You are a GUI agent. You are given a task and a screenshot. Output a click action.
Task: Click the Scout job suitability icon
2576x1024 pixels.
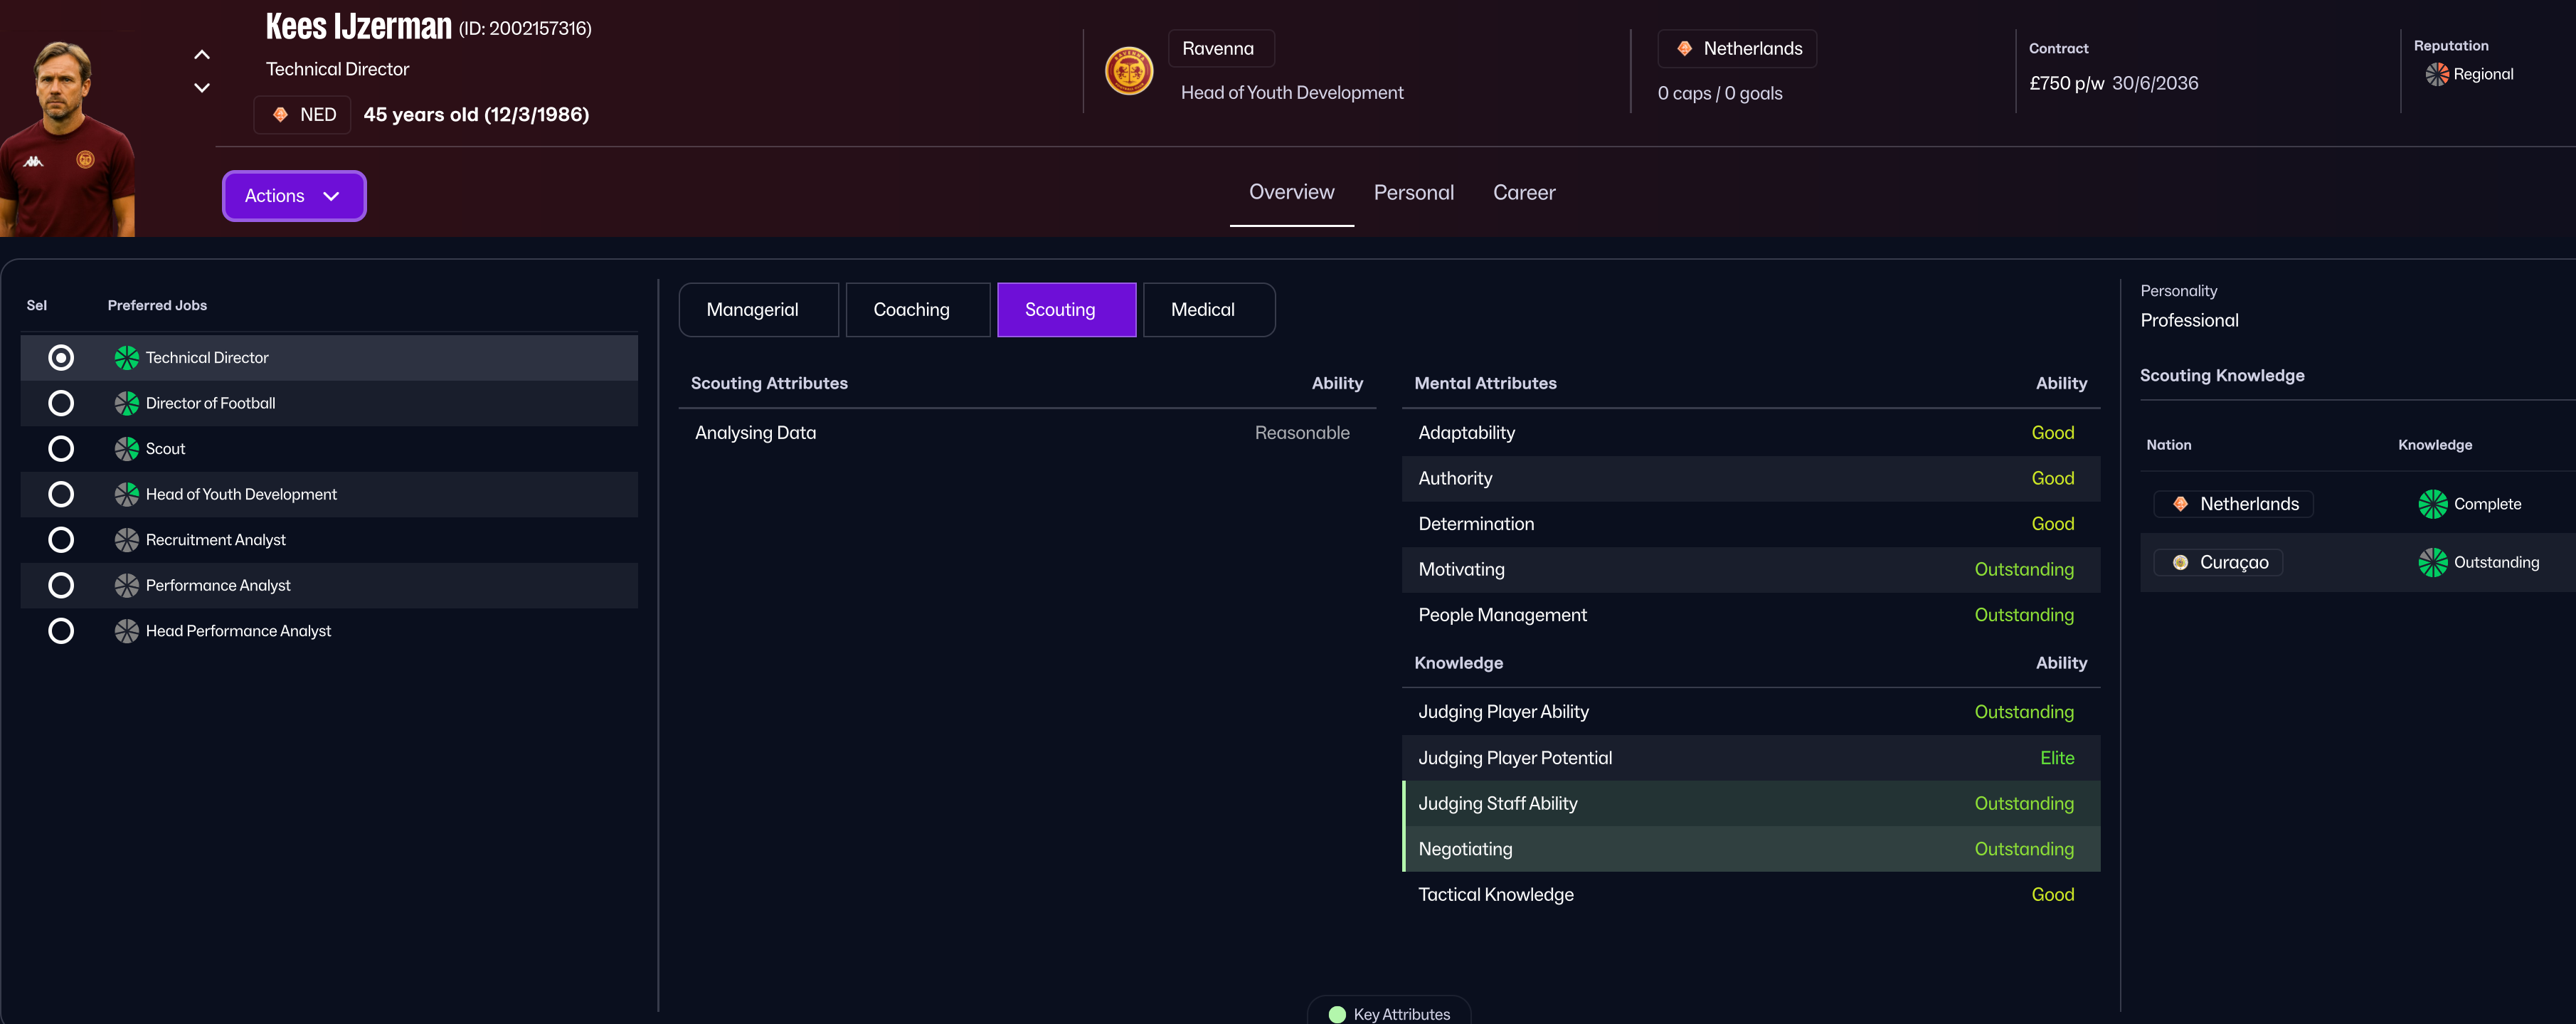click(127, 449)
